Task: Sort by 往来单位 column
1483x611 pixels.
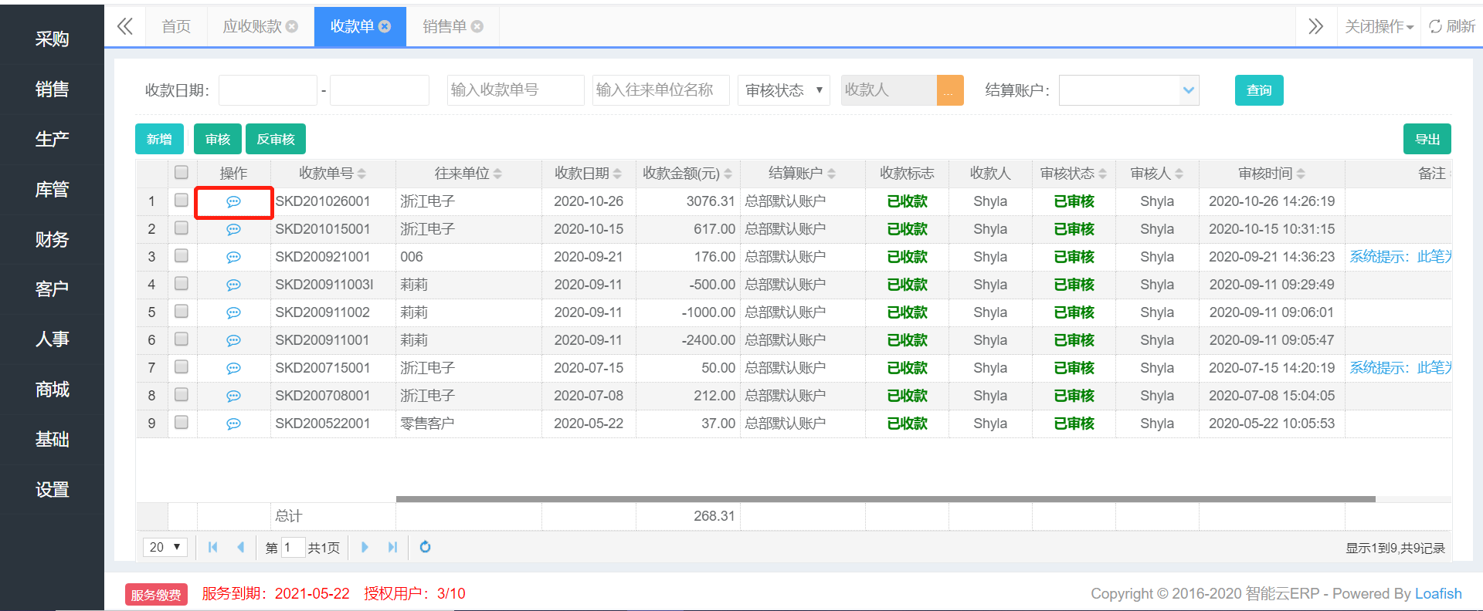Action: (468, 174)
